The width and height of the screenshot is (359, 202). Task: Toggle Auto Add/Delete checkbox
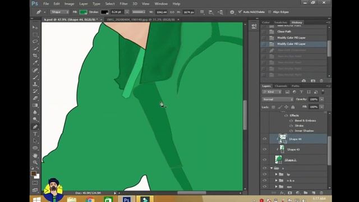[x=240, y=12]
